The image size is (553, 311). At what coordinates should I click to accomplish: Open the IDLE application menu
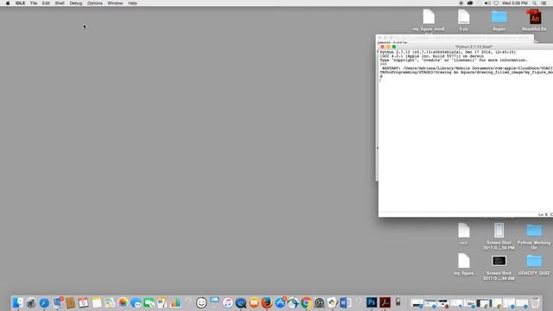[x=20, y=3]
